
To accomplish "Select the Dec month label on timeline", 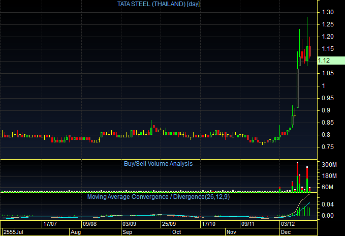I will point(286,232).
